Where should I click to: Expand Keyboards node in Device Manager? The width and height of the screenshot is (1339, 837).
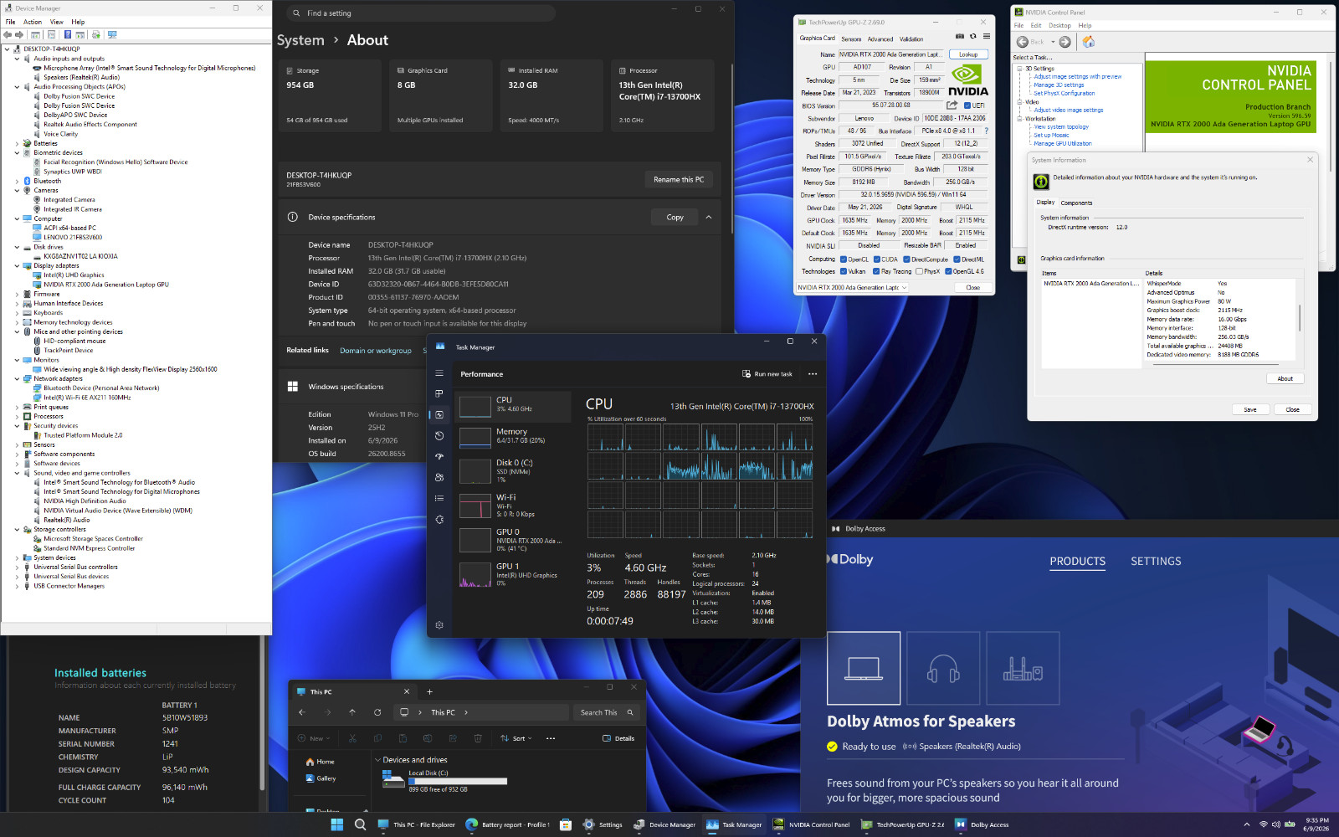tap(17, 313)
